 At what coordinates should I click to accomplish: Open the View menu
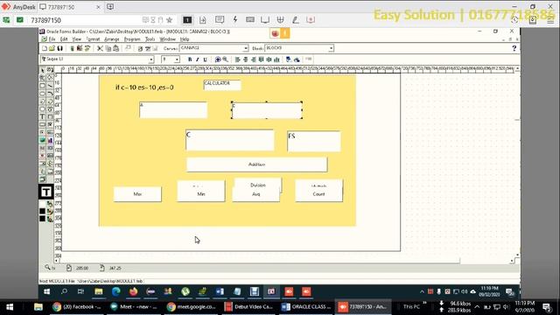click(77, 38)
